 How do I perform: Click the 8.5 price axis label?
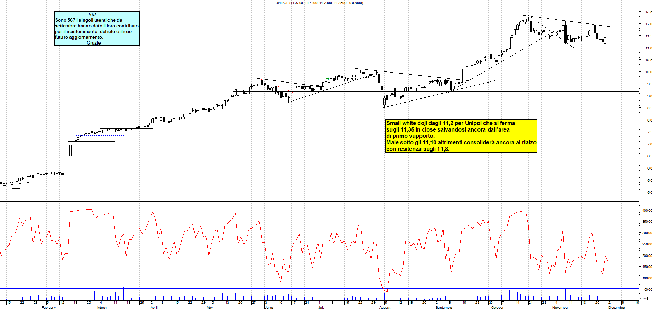click(x=650, y=108)
